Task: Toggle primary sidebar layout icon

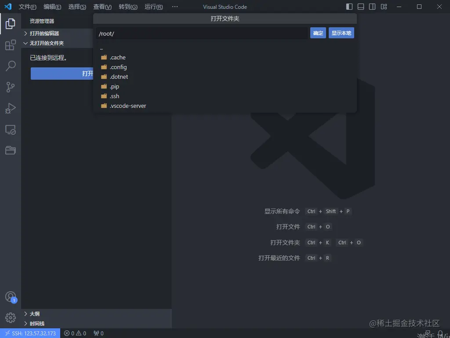Action: coord(349,7)
